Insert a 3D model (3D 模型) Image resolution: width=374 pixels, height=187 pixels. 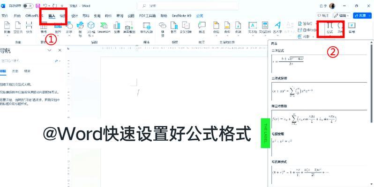click(91, 29)
